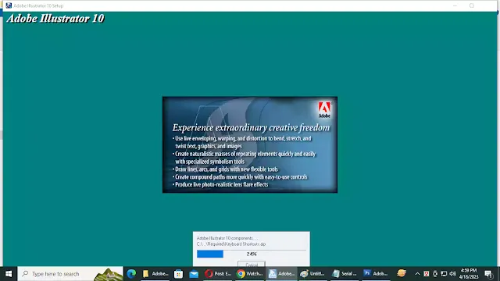
Task: Open the volume control tray icon
Action: click(x=453, y=274)
